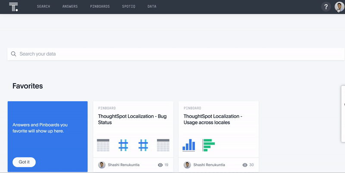
Task: Click the views eye icon showing 19
Action: 160,165
